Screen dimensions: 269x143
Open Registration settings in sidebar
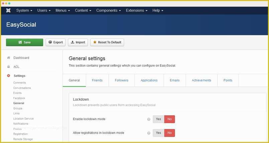pos(20,134)
